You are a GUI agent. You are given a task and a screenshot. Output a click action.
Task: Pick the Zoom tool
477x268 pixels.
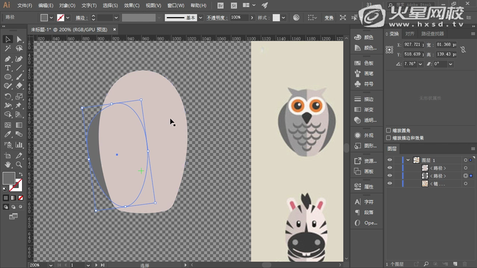point(19,165)
